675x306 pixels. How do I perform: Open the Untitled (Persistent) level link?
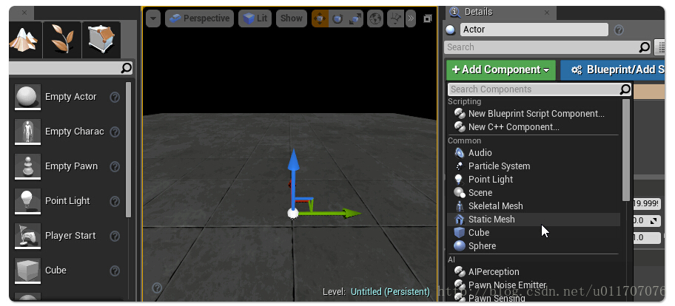pyautogui.click(x=390, y=292)
